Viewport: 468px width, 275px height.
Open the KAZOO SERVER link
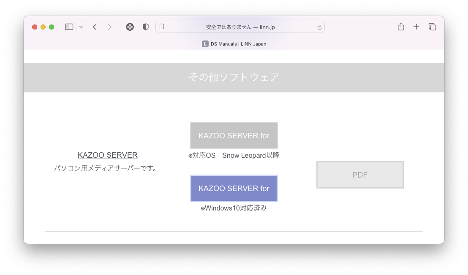tap(107, 155)
